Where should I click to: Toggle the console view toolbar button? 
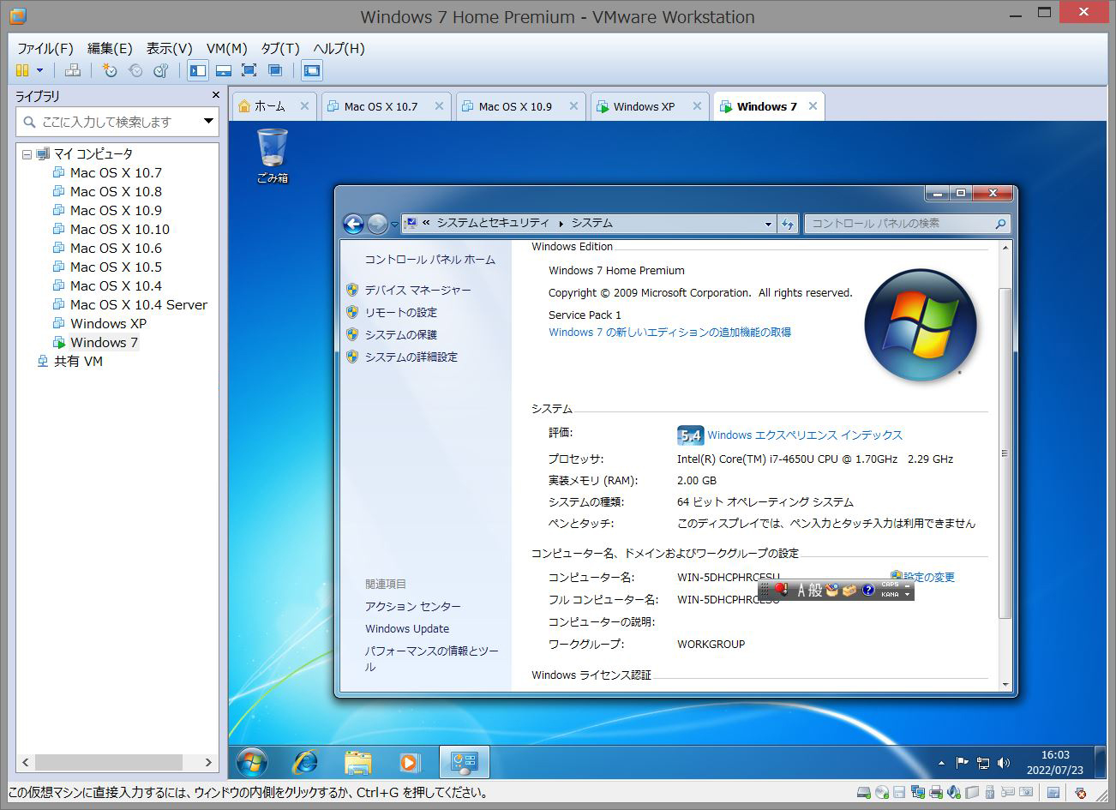(x=312, y=70)
